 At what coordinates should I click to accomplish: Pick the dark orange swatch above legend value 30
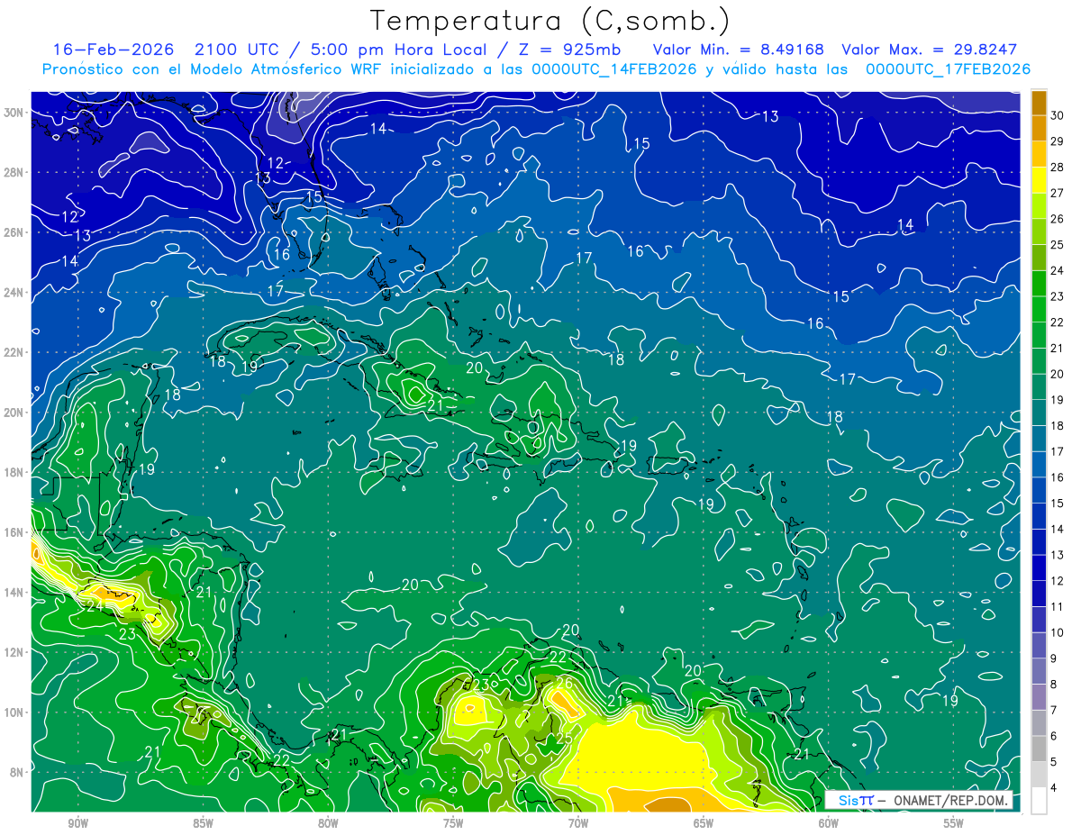[x=1039, y=103]
